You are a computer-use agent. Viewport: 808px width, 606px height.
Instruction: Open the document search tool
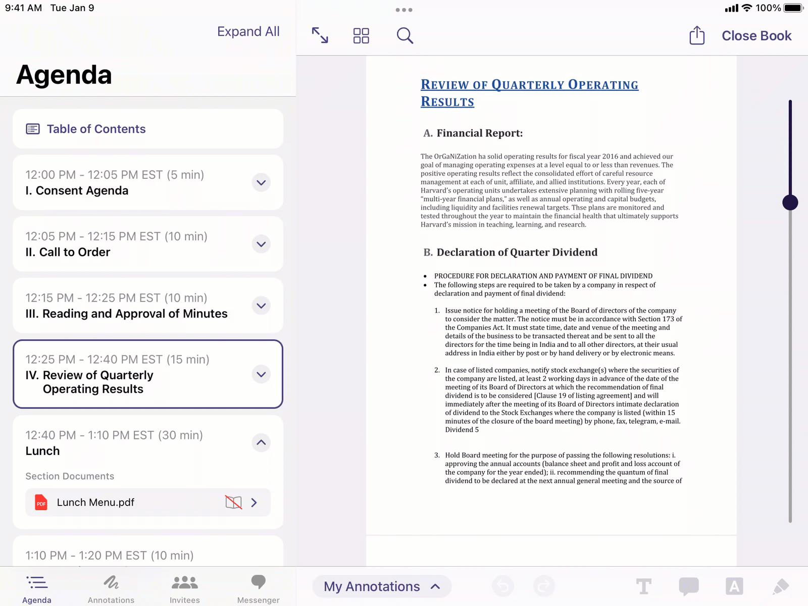pyautogui.click(x=404, y=35)
